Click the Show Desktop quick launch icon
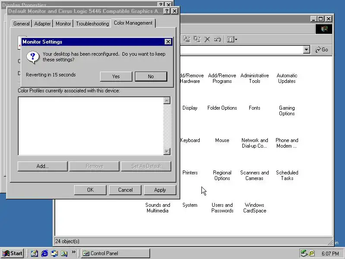Viewport: 345px width, 259px height. point(34,253)
